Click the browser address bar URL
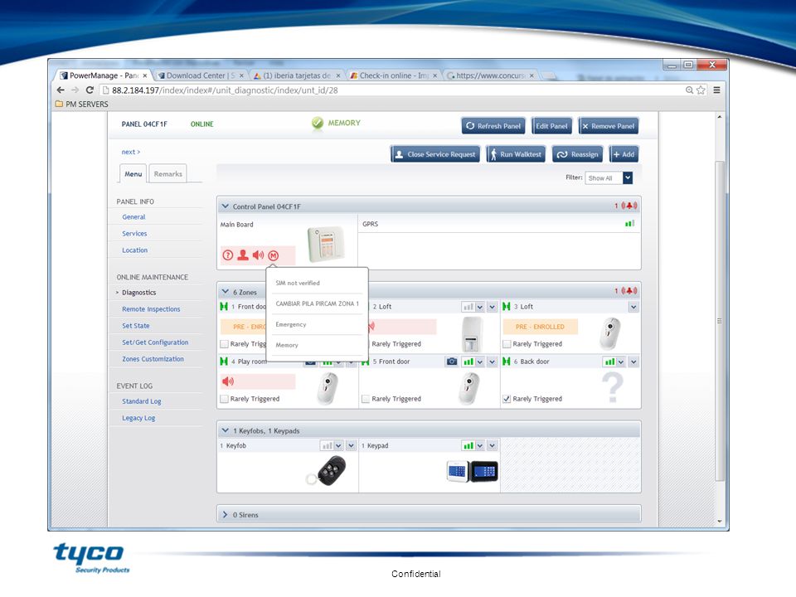The width and height of the screenshot is (796, 597). click(225, 90)
